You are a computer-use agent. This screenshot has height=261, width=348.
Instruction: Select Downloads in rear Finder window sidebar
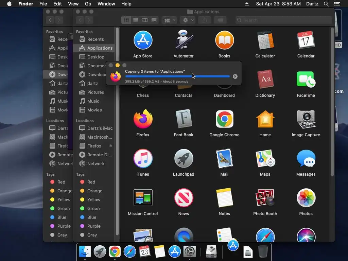coord(58,74)
